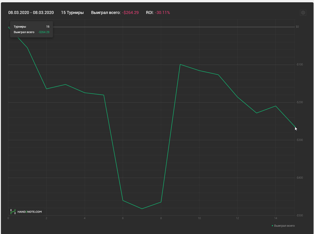Toggle the 'Выиграл всего' legend entry
This screenshot has width=314, height=234.
(x=283, y=226)
